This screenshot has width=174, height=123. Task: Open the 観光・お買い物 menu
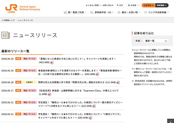129,13
